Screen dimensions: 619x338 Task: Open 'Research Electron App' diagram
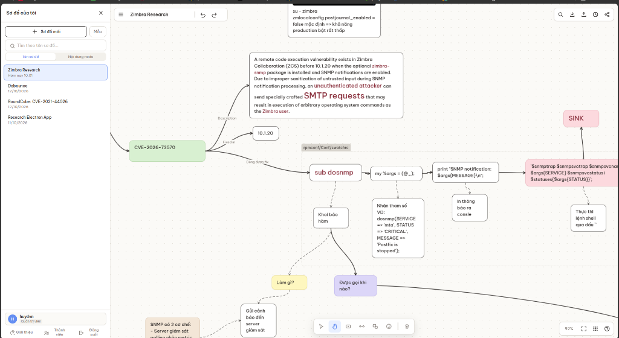(56, 120)
